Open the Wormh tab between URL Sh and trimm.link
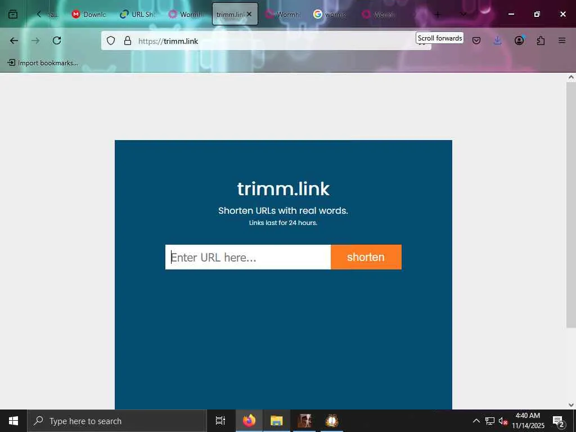The height and width of the screenshot is (432, 576). click(185, 14)
